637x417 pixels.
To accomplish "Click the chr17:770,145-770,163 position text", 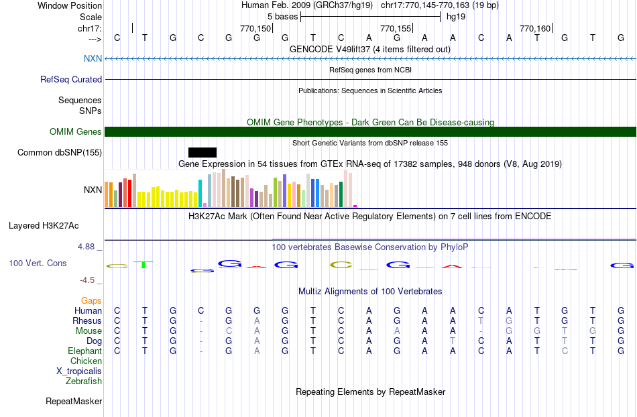I will [x=440, y=5].
